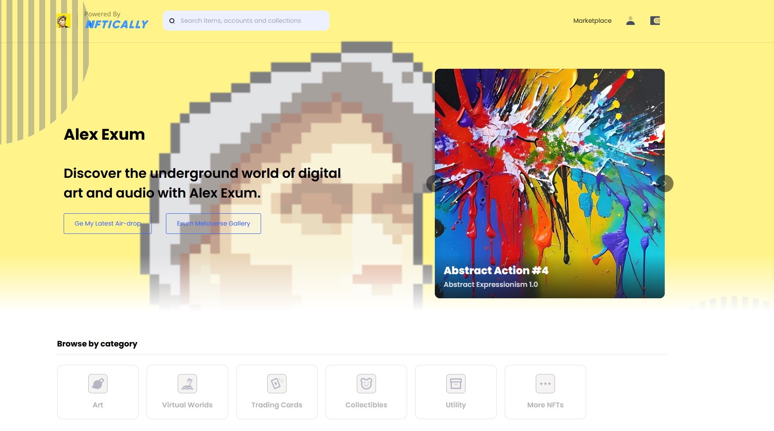774x431 pixels.
Task: Click the Abstract Expressionism 1.0 collection link
Action: (x=491, y=284)
